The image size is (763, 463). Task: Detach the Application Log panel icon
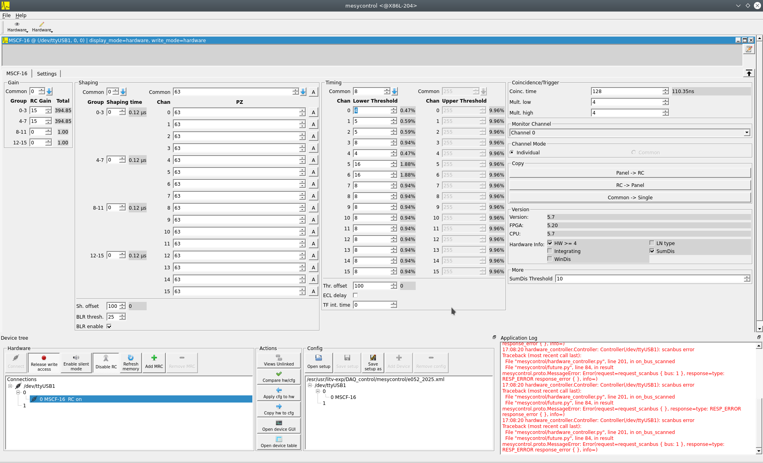[x=759, y=337]
